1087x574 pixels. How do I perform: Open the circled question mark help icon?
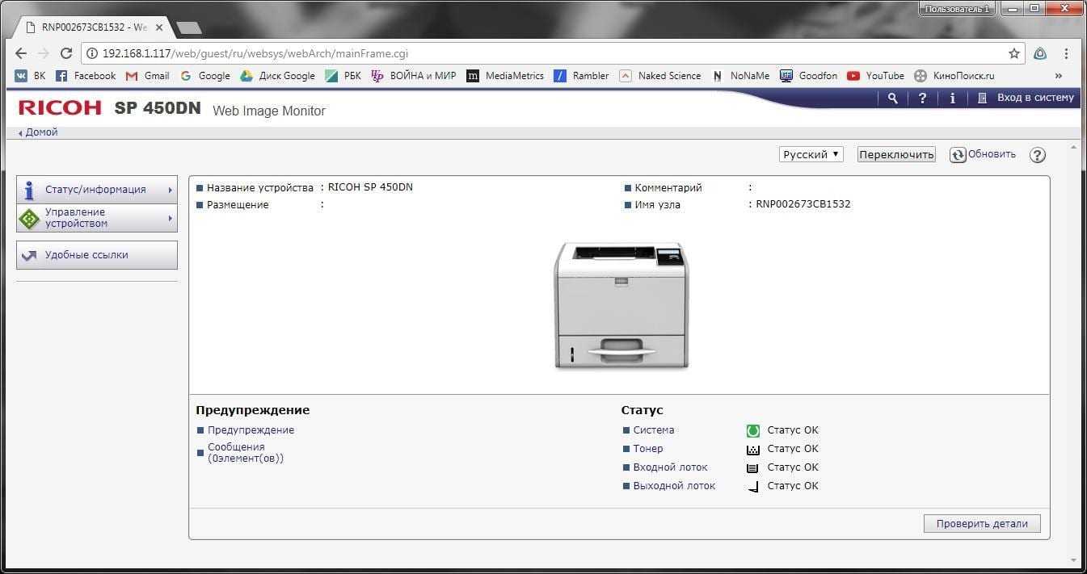1039,155
